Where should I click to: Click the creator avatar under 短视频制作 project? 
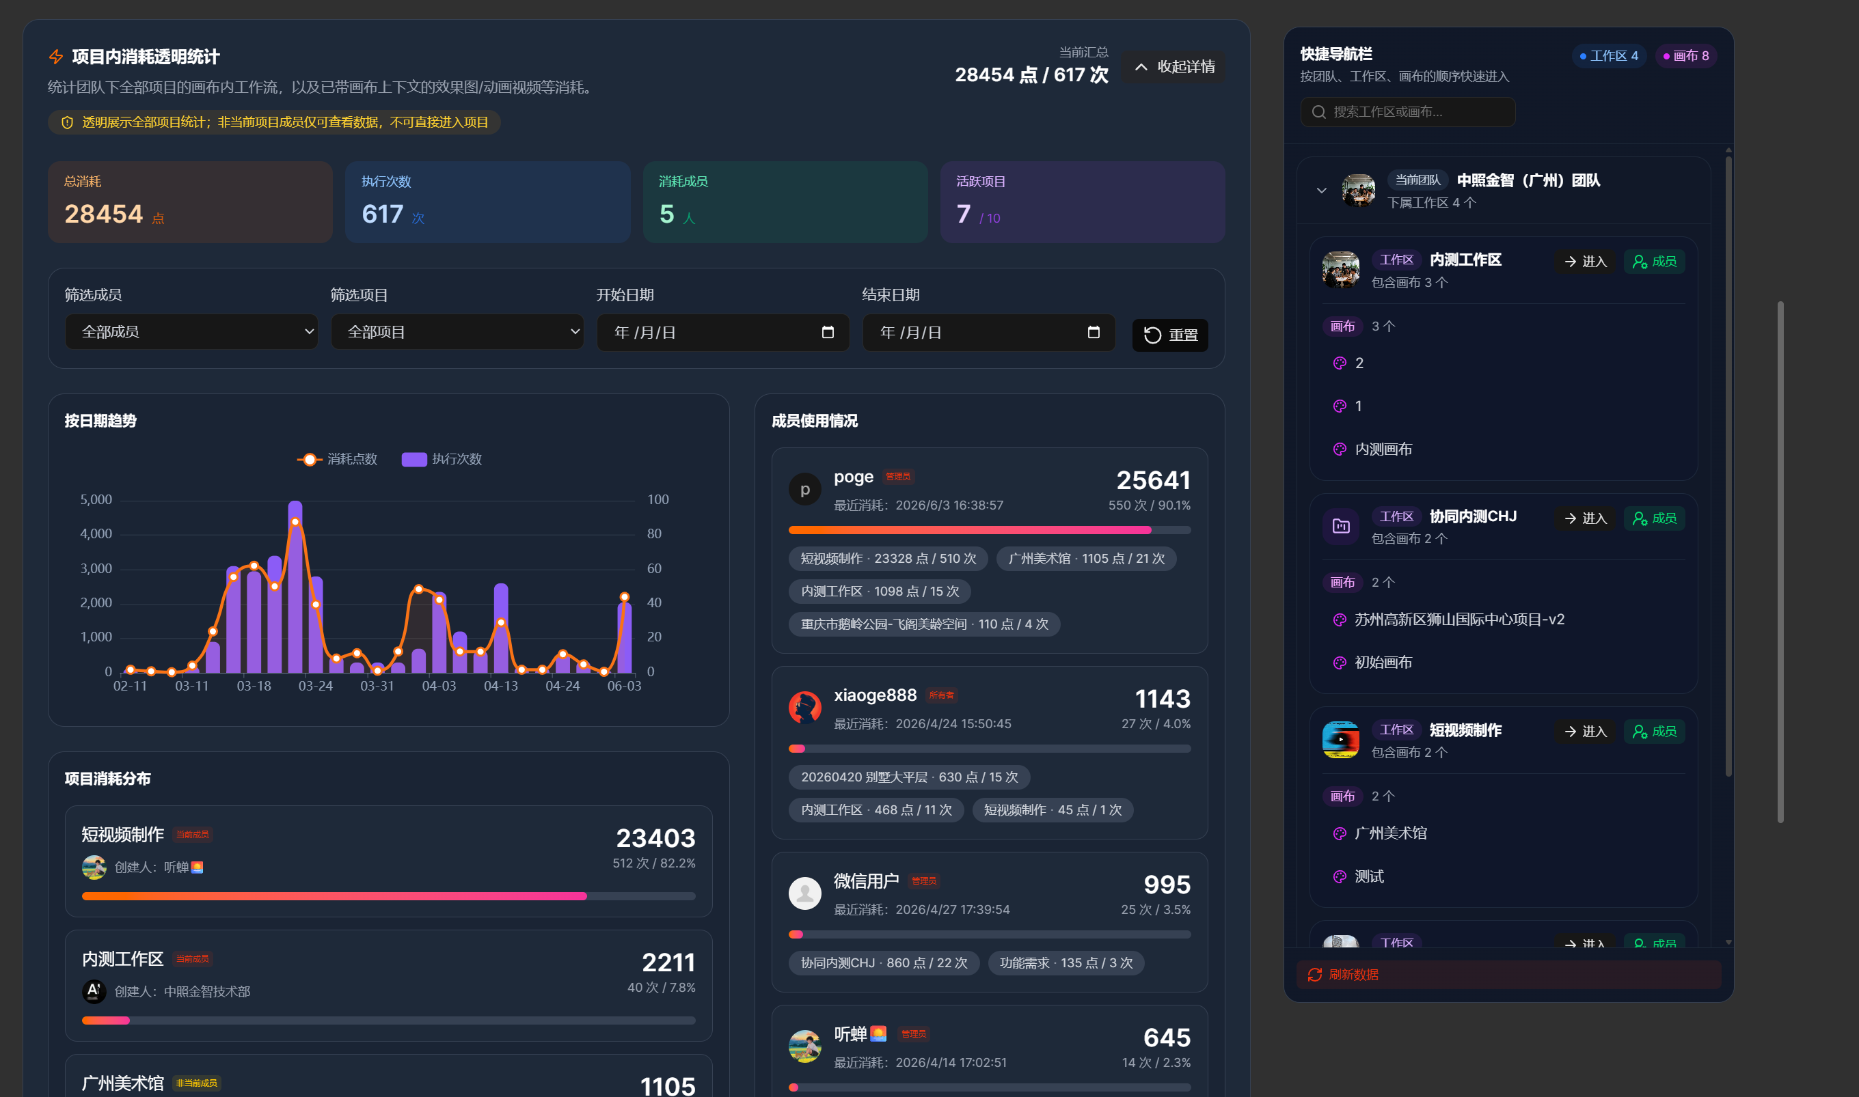[94, 867]
